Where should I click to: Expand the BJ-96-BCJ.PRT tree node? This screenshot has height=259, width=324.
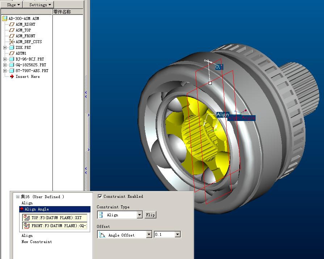click(x=5, y=59)
